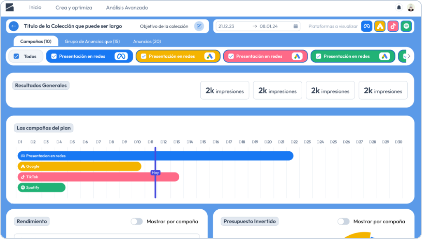
Task: Toggle Mostrar por campaña in Rendimiento
Action: tap(136, 222)
